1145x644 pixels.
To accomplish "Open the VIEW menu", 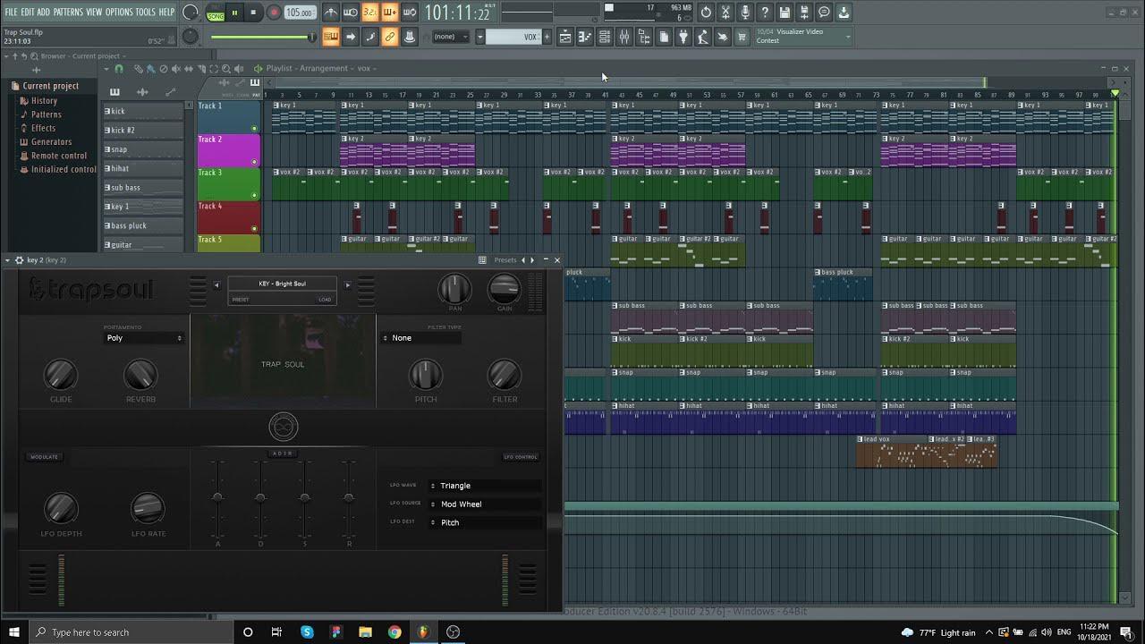I will (x=94, y=12).
